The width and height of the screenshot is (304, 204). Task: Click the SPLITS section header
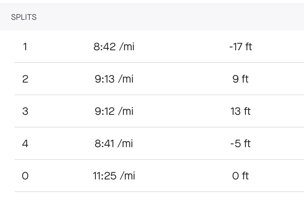tap(24, 17)
